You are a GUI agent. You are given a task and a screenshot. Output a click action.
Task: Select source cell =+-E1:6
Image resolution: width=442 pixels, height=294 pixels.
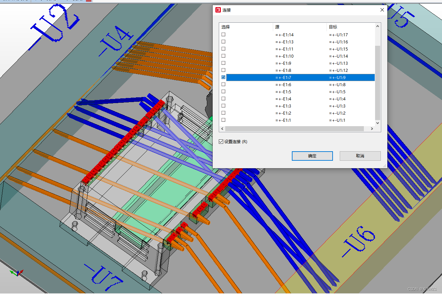coord(283,85)
